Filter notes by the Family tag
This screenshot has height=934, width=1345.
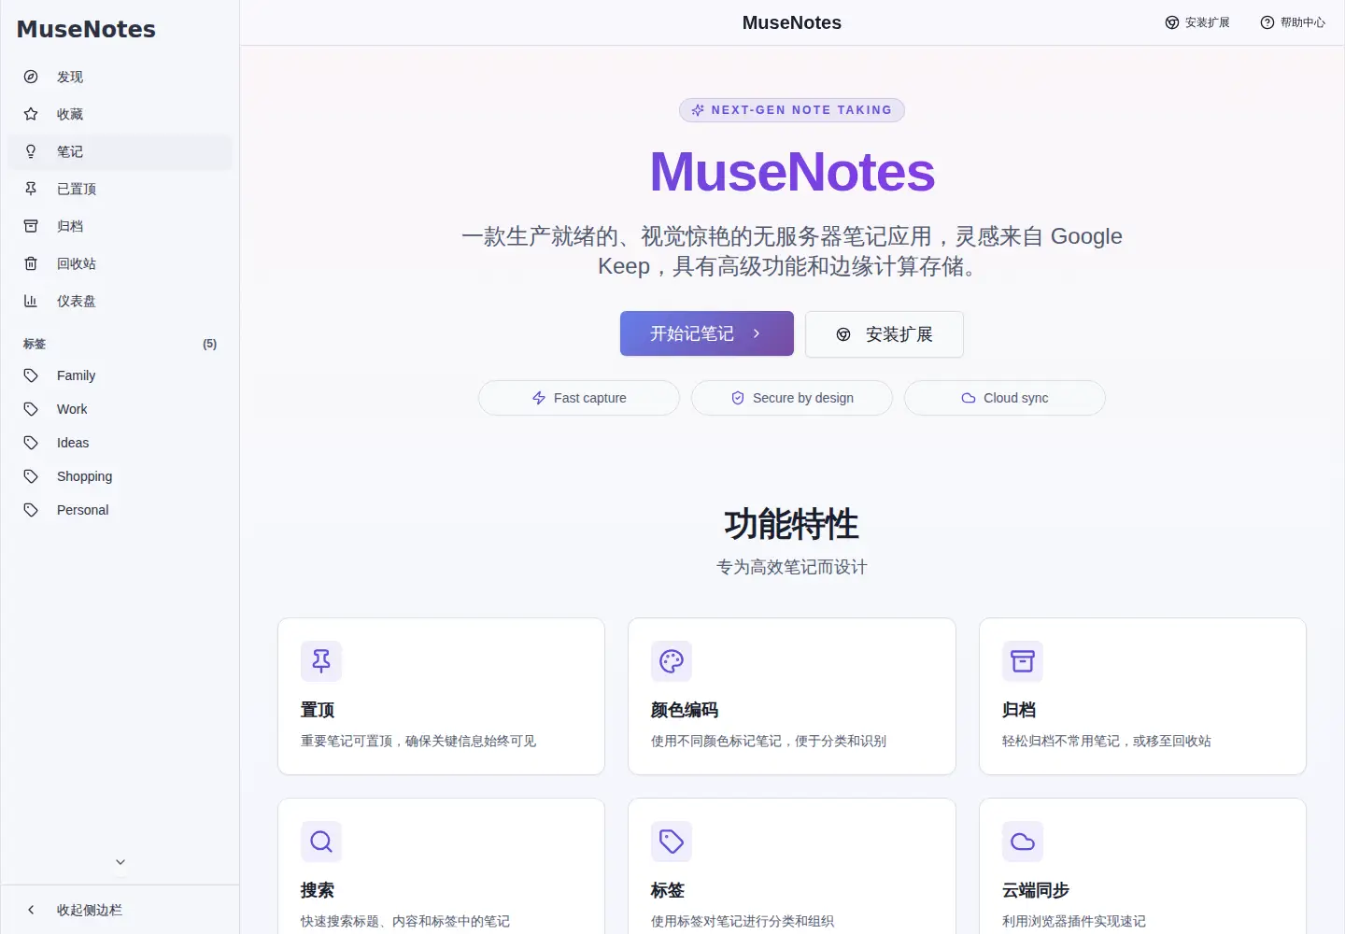coord(120,375)
